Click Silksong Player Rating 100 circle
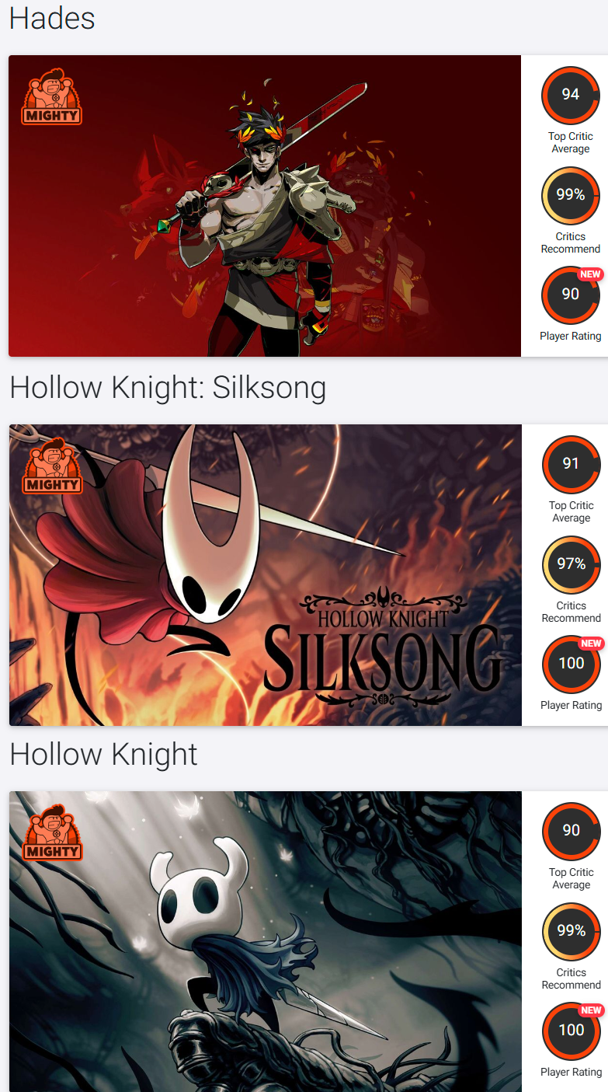608x1092 pixels. [572, 664]
